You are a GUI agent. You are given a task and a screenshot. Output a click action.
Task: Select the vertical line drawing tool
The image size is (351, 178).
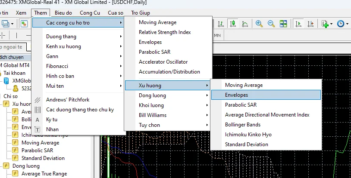click(x=16, y=35)
